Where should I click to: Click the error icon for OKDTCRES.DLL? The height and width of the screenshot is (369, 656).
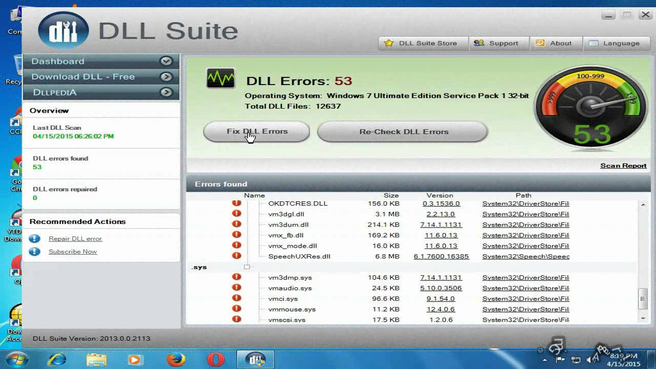coord(236,203)
